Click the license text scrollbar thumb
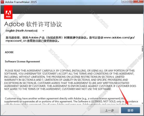This screenshot has height=116, width=144. click(142, 49)
